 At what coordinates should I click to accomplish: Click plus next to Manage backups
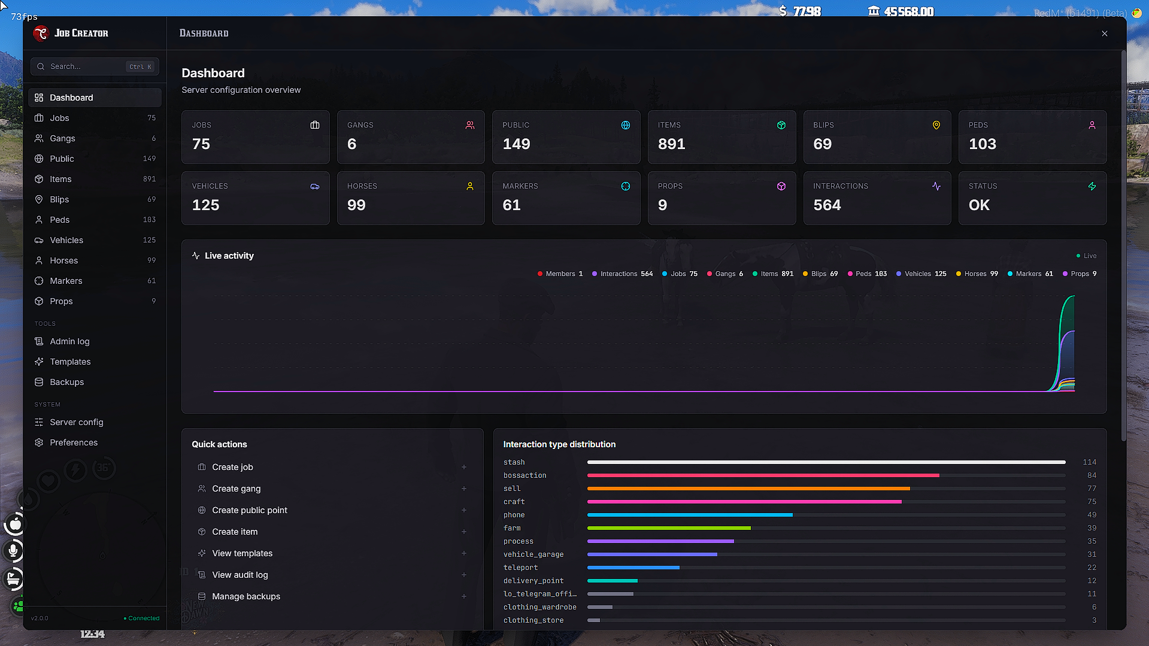tap(464, 596)
